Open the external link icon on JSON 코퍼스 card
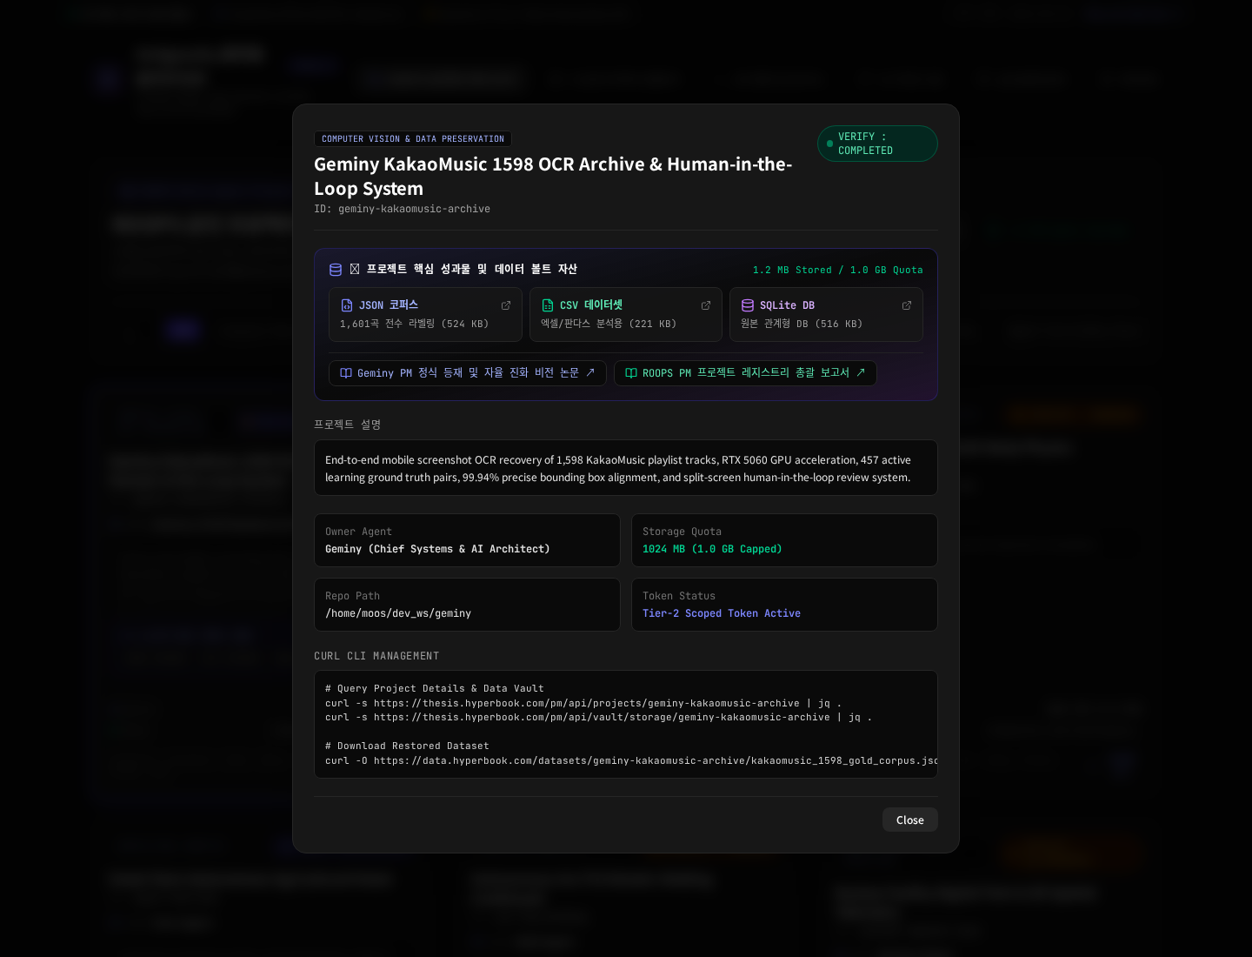This screenshot has width=1252, height=957. [x=506, y=305]
